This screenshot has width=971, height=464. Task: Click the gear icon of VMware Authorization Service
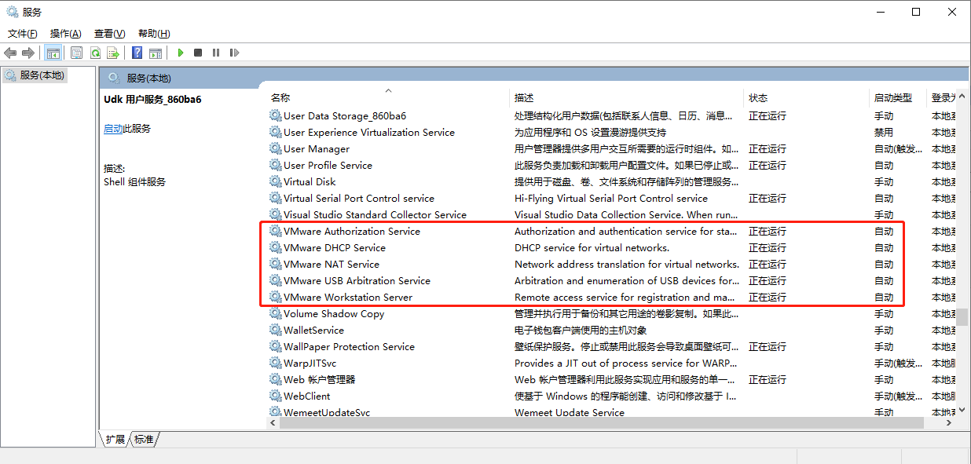click(275, 231)
